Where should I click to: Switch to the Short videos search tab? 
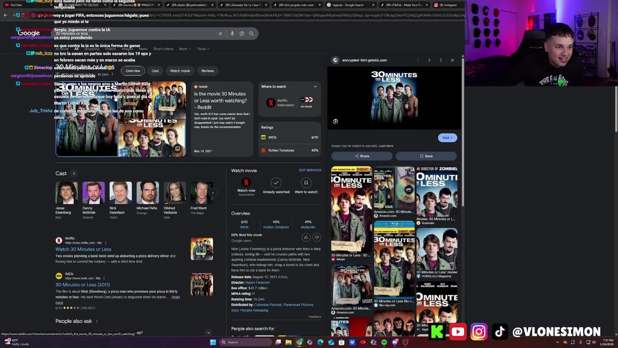[x=163, y=49]
